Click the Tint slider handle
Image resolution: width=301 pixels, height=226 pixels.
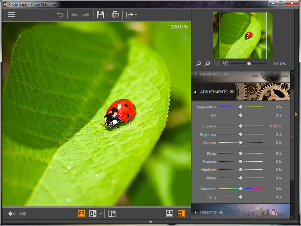240,115
